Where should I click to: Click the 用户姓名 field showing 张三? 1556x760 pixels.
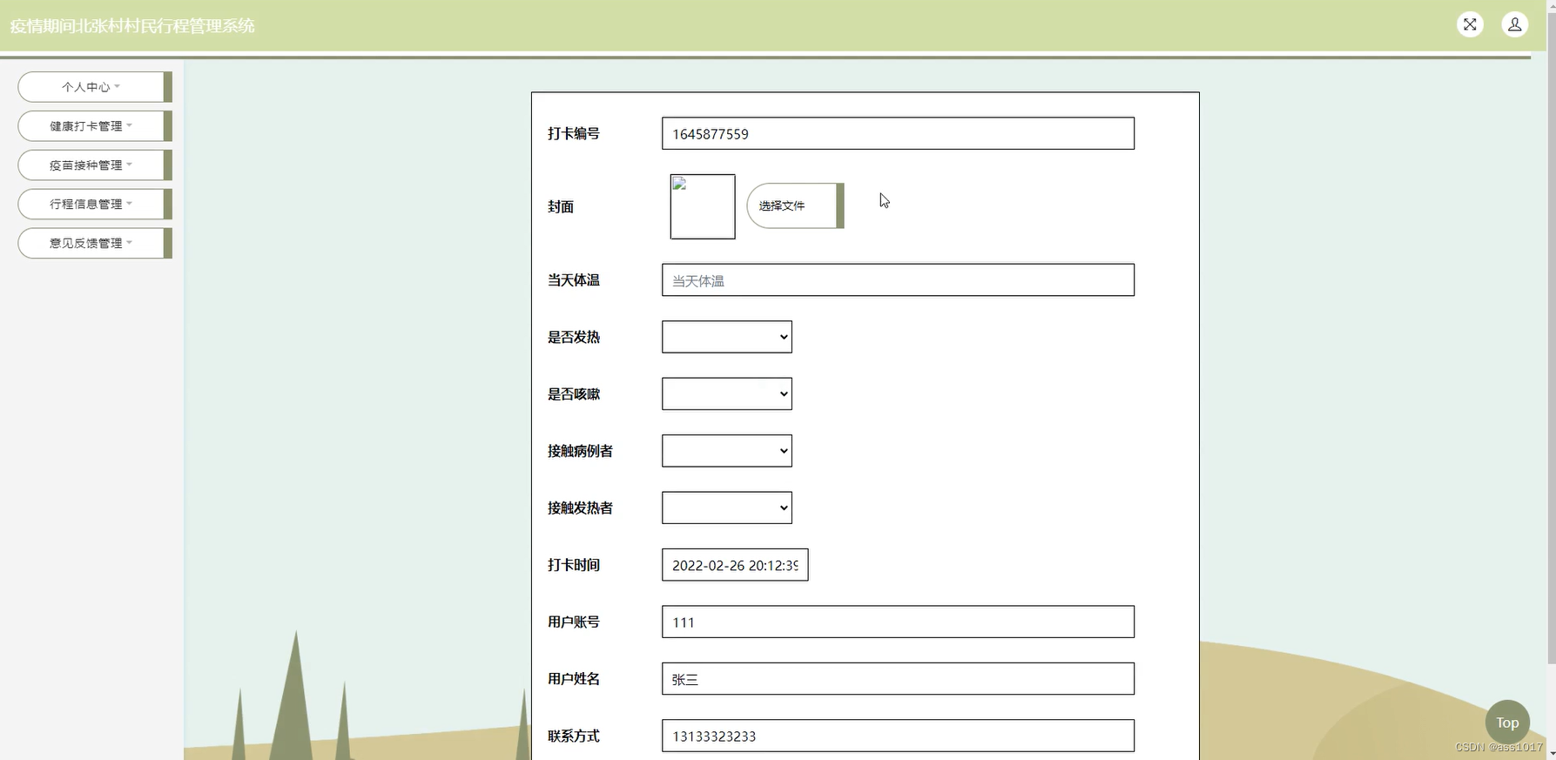[x=898, y=679]
